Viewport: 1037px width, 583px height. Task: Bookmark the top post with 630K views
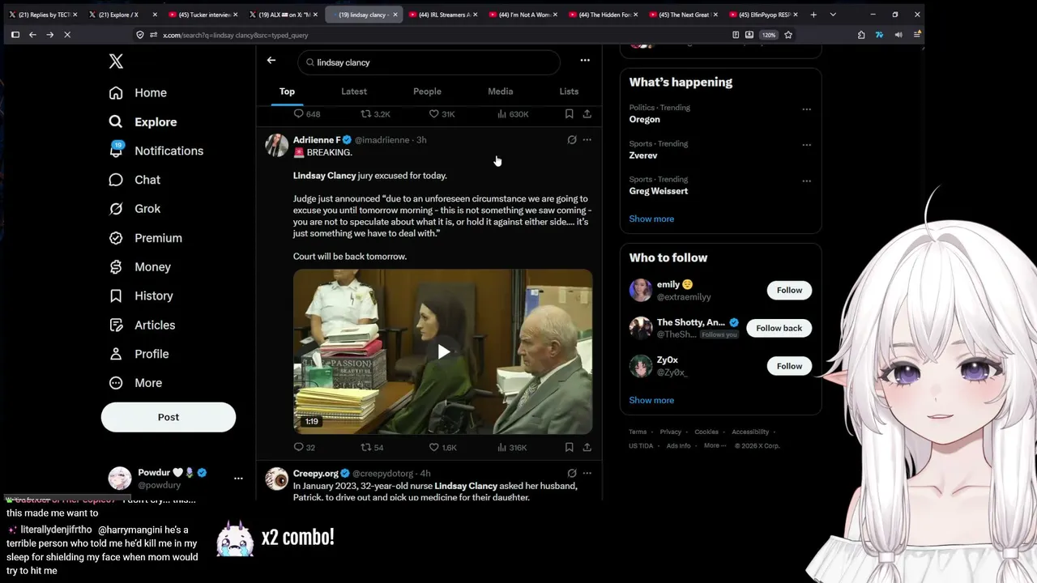click(x=569, y=114)
